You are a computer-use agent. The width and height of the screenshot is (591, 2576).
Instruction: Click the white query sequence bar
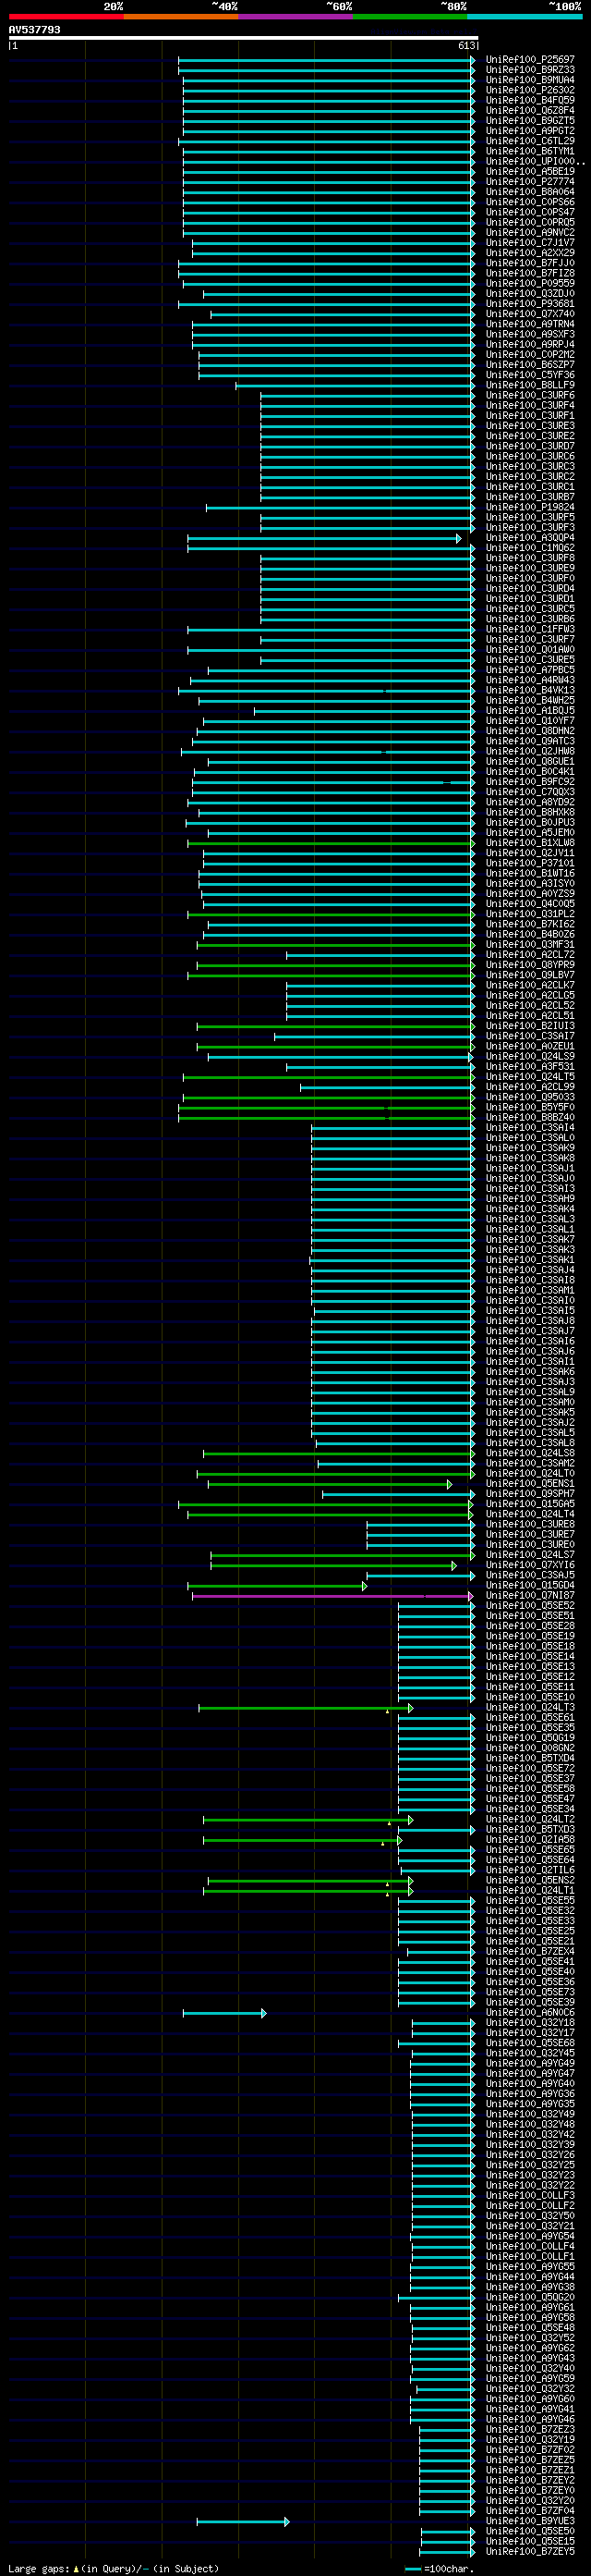tap(244, 38)
